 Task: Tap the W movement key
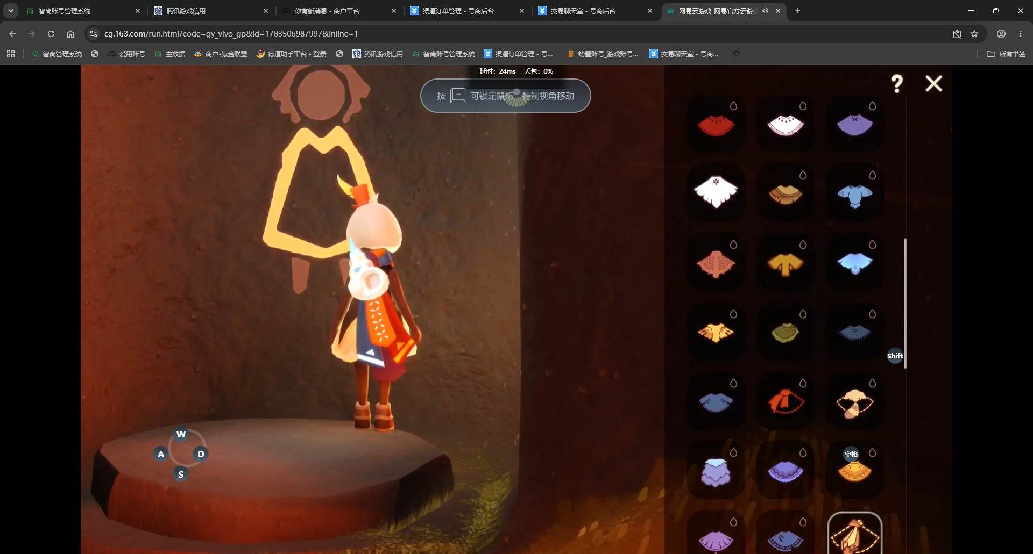(x=181, y=434)
